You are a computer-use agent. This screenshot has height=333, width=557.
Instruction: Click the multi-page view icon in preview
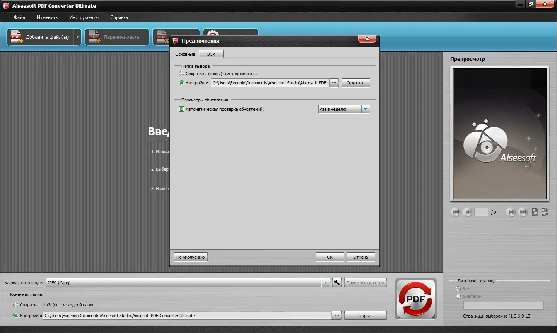click(545, 212)
